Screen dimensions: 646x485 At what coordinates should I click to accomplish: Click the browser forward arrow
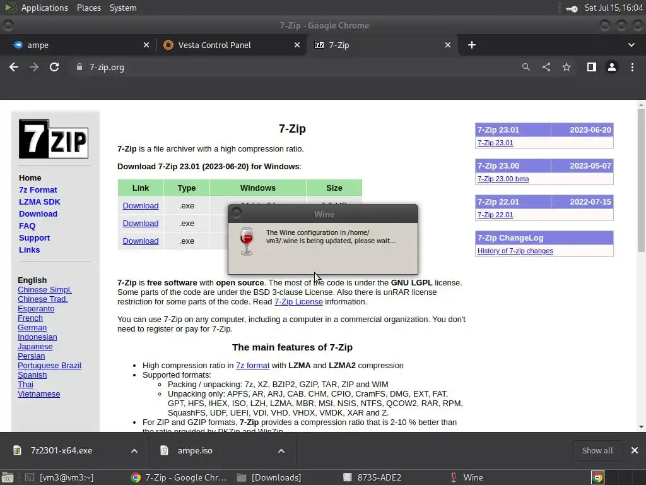[34, 67]
